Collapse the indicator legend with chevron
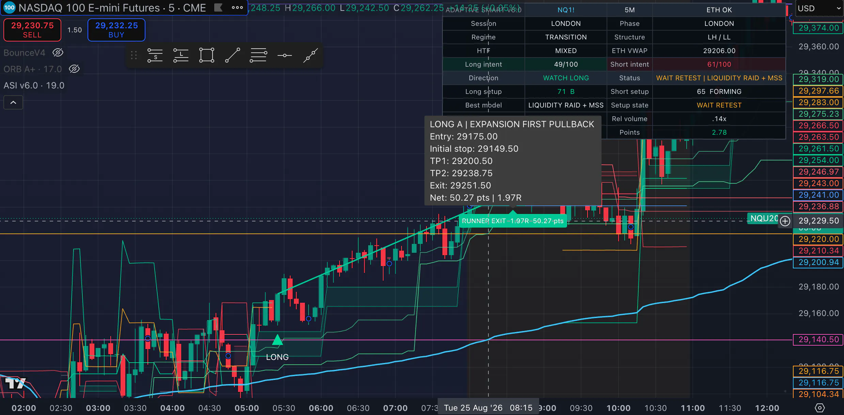Screen dimensions: 844x415 [x=13, y=102]
